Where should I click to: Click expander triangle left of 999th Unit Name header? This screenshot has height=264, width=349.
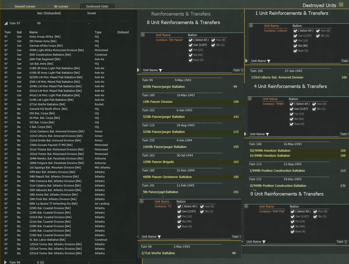pyautogui.click(x=245, y=134)
